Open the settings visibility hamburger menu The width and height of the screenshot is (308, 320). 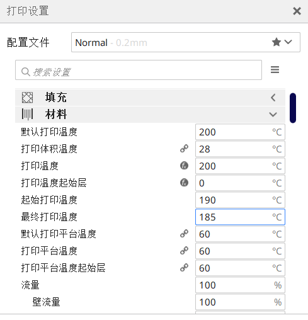(x=275, y=69)
